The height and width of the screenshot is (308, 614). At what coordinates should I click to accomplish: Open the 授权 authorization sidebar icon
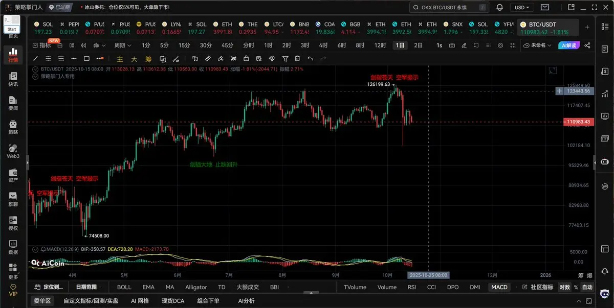13,223
